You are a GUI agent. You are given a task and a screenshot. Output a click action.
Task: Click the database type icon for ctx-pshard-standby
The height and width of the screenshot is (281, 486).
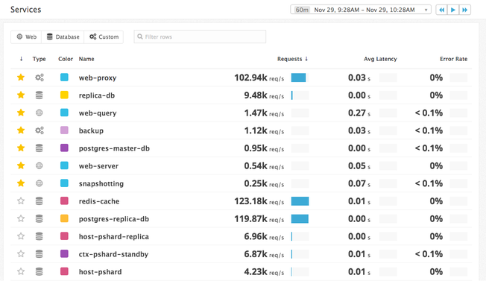pos(40,253)
